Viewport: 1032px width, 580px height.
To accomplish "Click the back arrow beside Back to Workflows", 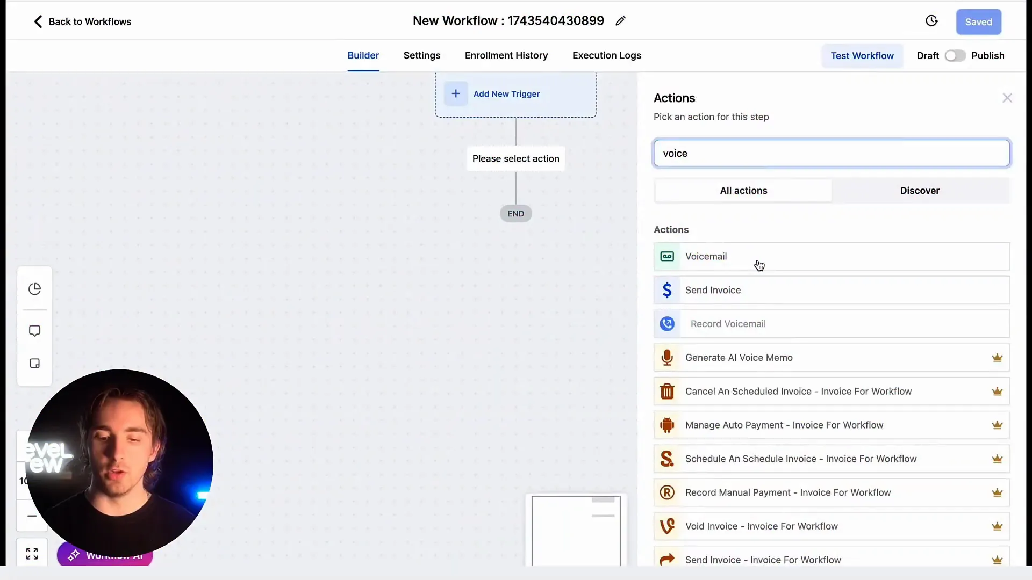I will [38, 21].
